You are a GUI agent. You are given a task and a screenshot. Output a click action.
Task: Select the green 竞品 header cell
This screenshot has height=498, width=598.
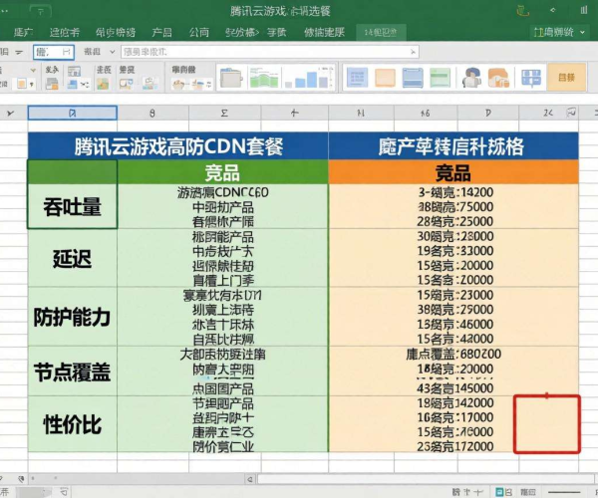click(x=222, y=172)
